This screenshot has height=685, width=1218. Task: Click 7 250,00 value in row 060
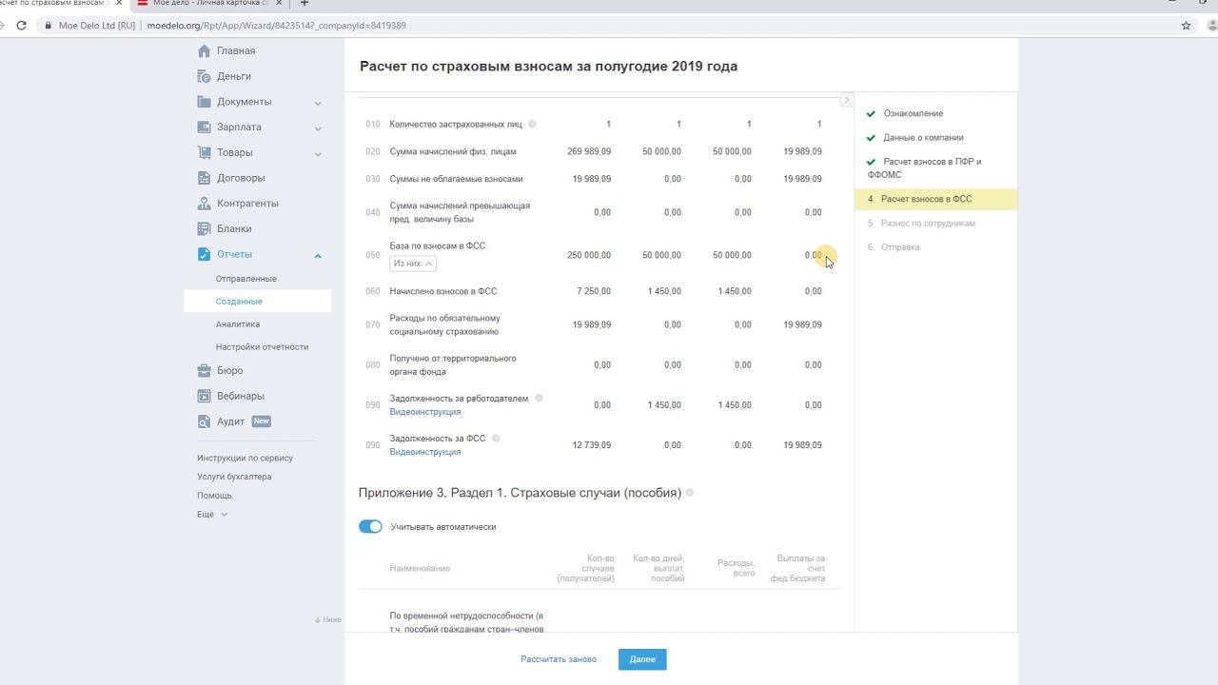594,291
